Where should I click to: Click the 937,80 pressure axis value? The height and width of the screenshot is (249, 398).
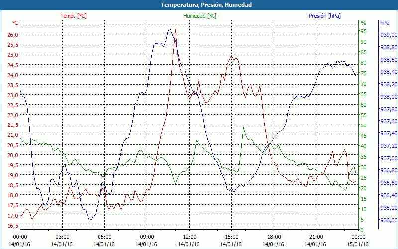pos(389,109)
